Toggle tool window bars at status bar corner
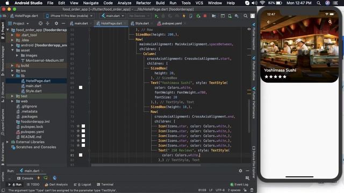This screenshot has width=344, height=193. pyautogui.click(x=3, y=190)
